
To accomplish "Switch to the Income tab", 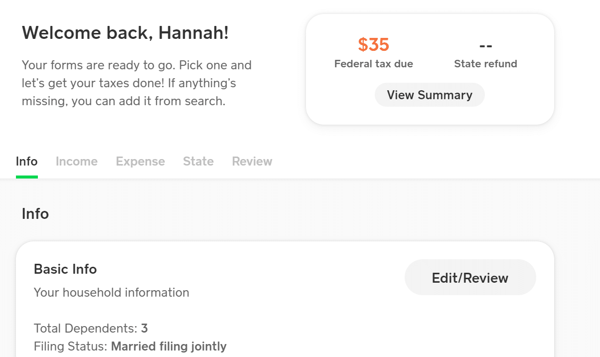I will [x=76, y=161].
